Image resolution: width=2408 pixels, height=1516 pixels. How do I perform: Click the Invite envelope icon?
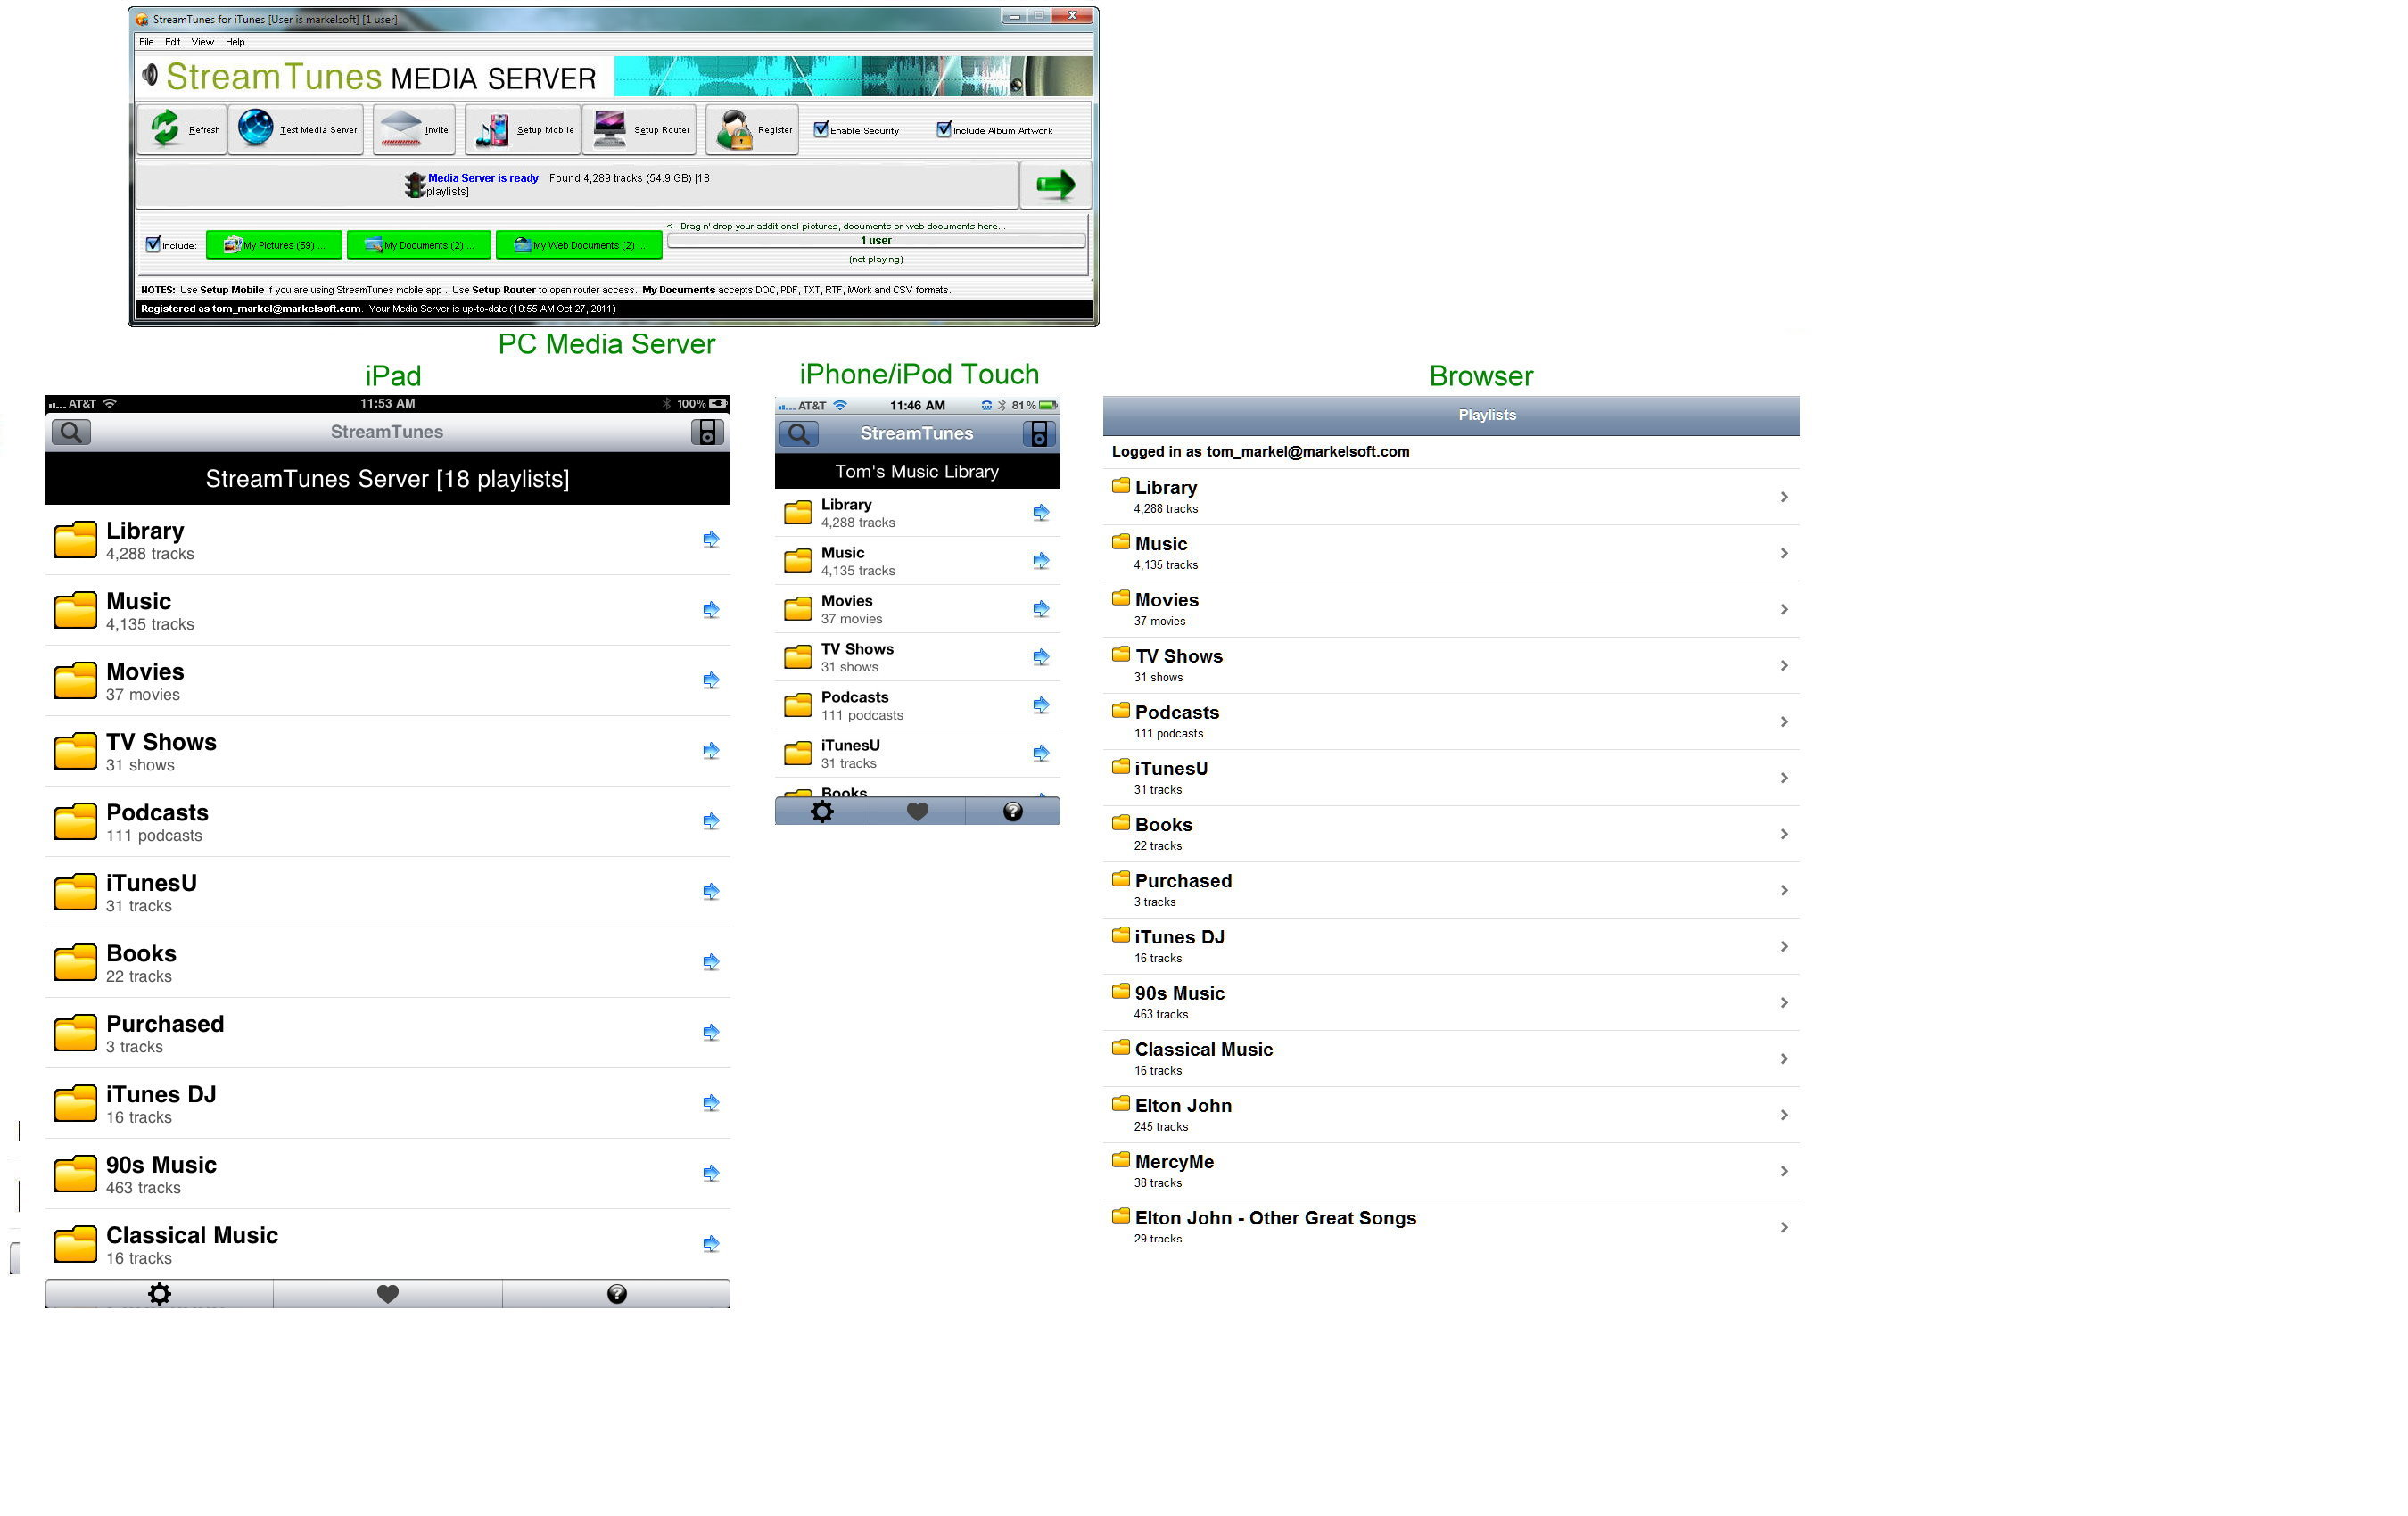(x=400, y=129)
